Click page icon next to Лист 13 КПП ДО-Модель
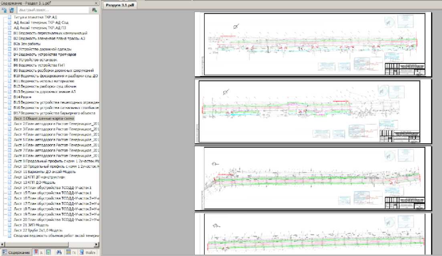 [x=10, y=182]
